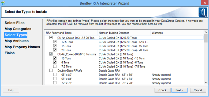Select the 6 Tons type row
The height and width of the screenshot is (97, 209).
click(x=124, y=62)
